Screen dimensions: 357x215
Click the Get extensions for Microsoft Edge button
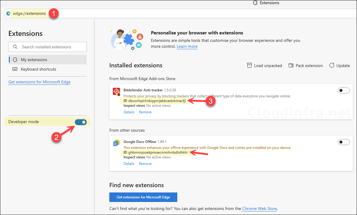click(x=143, y=197)
